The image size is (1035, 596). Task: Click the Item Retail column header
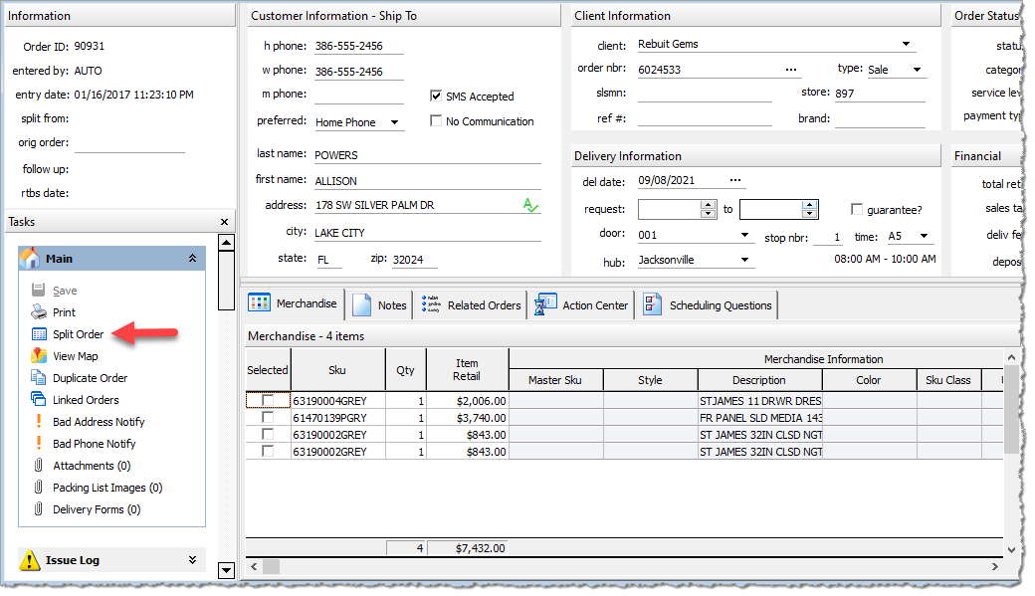pyautogui.click(x=467, y=369)
